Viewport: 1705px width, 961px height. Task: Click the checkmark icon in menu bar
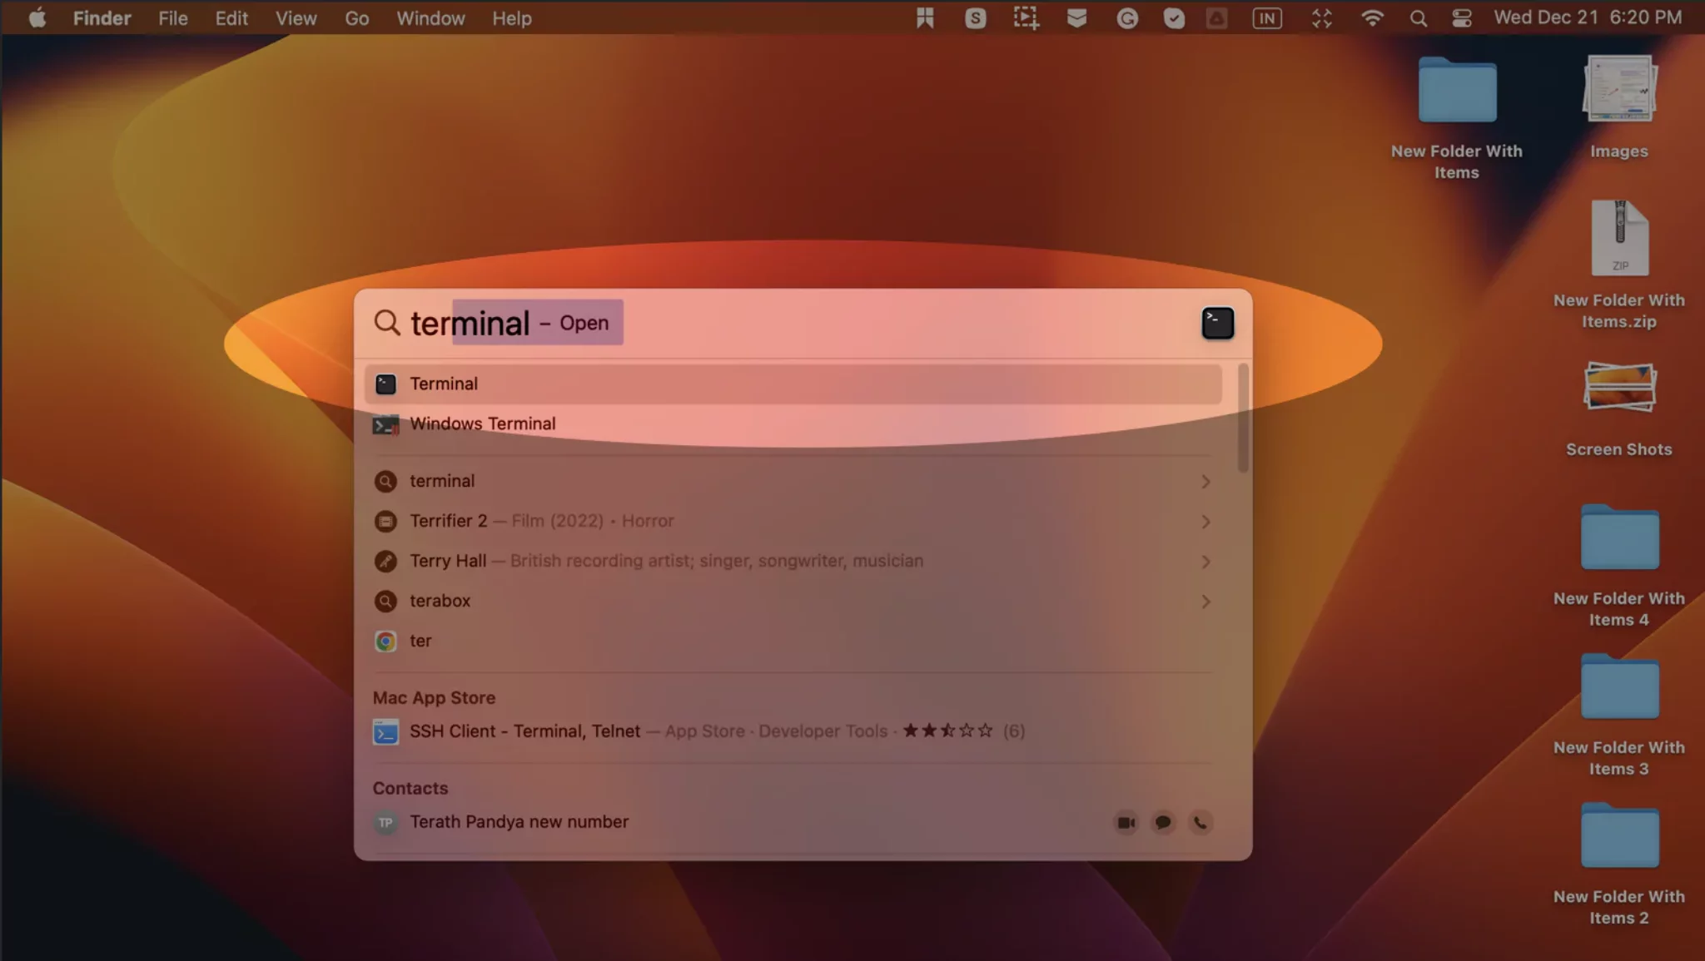[1174, 17]
